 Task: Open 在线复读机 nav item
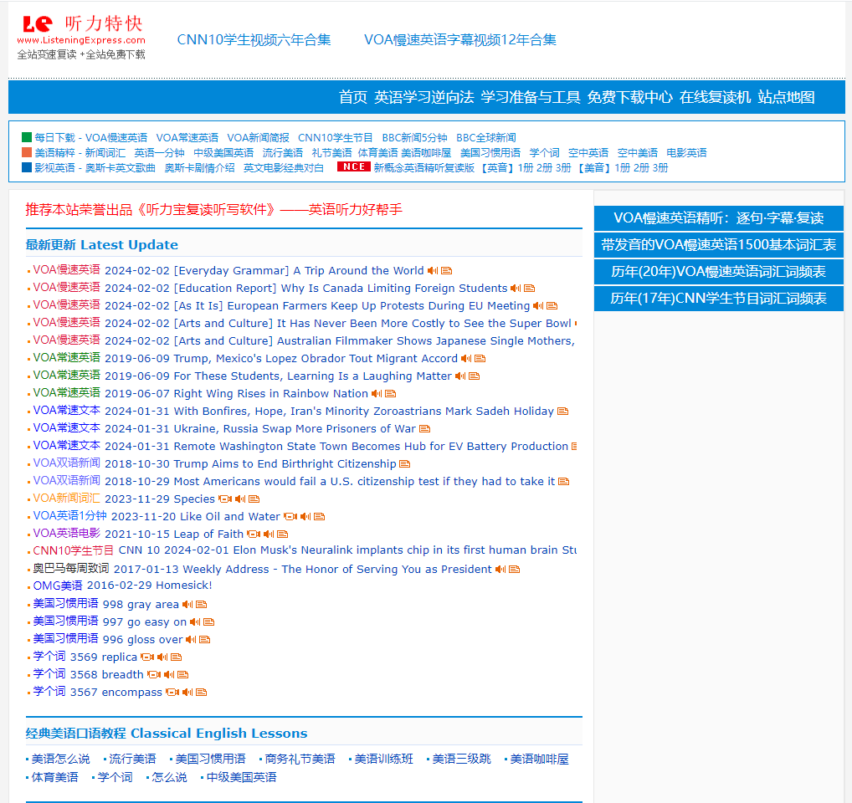click(715, 97)
